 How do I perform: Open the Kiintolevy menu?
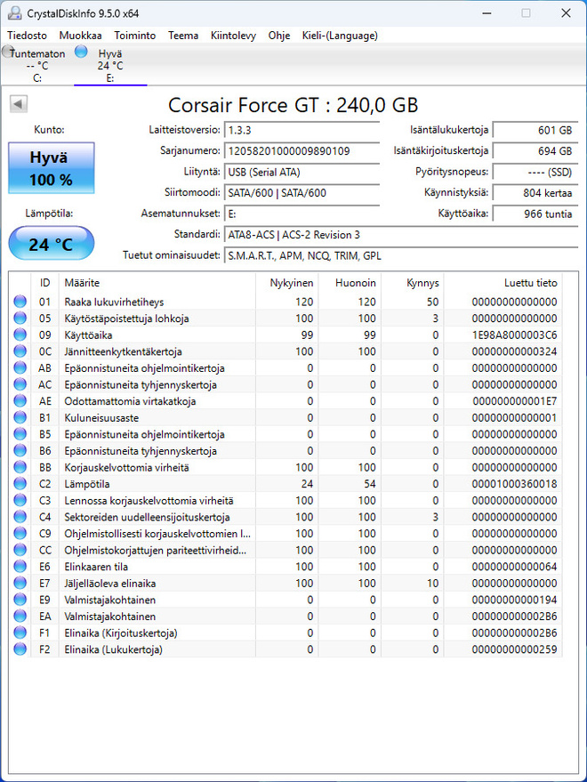click(233, 36)
